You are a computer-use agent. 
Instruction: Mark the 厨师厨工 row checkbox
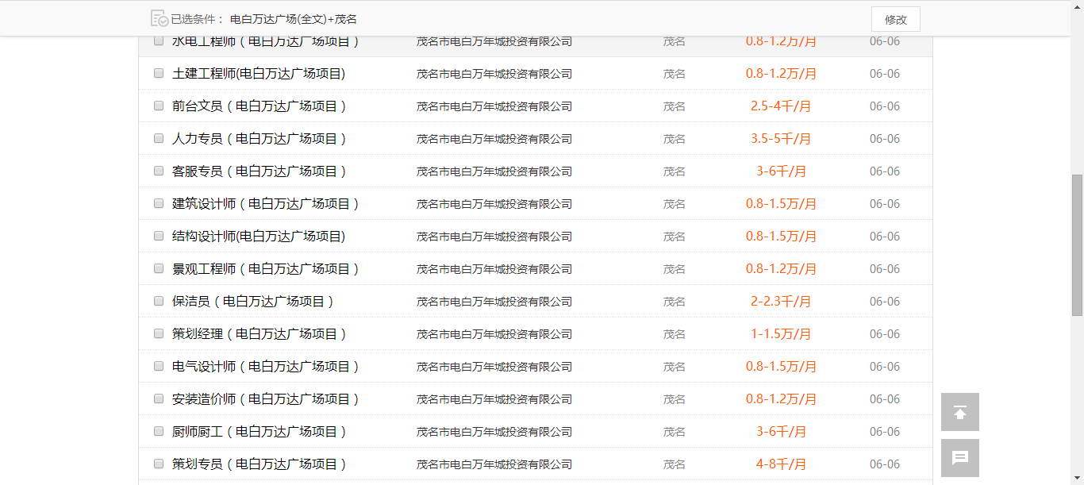coord(159,431)
